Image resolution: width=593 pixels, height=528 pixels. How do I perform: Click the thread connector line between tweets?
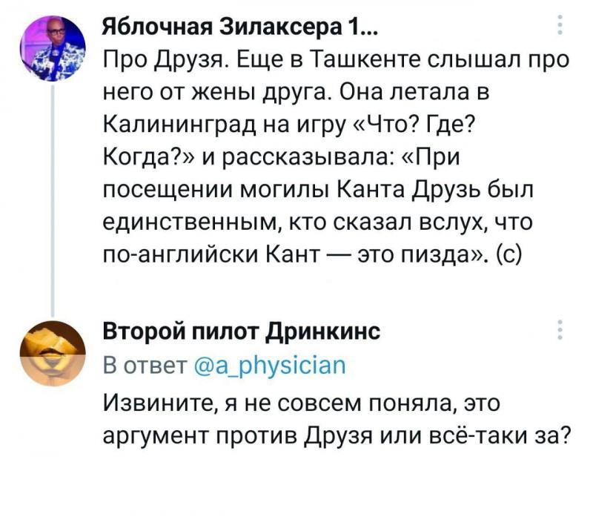tap(53, 200)
